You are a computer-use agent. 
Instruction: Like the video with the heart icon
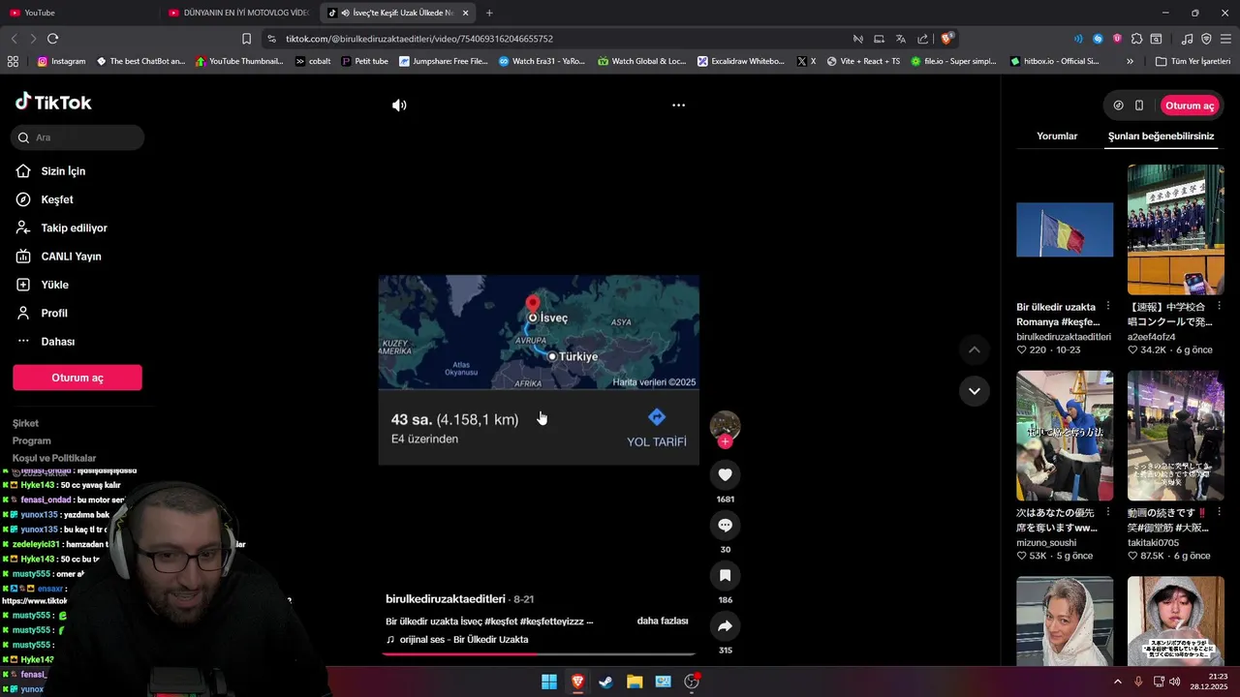(725, 474)
